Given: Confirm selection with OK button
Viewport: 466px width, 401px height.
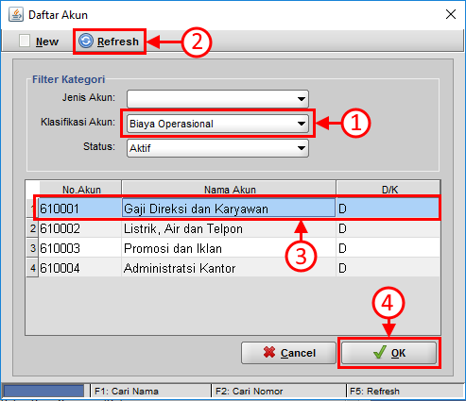Looking at the screenshot, I should (x=389, y=353).
